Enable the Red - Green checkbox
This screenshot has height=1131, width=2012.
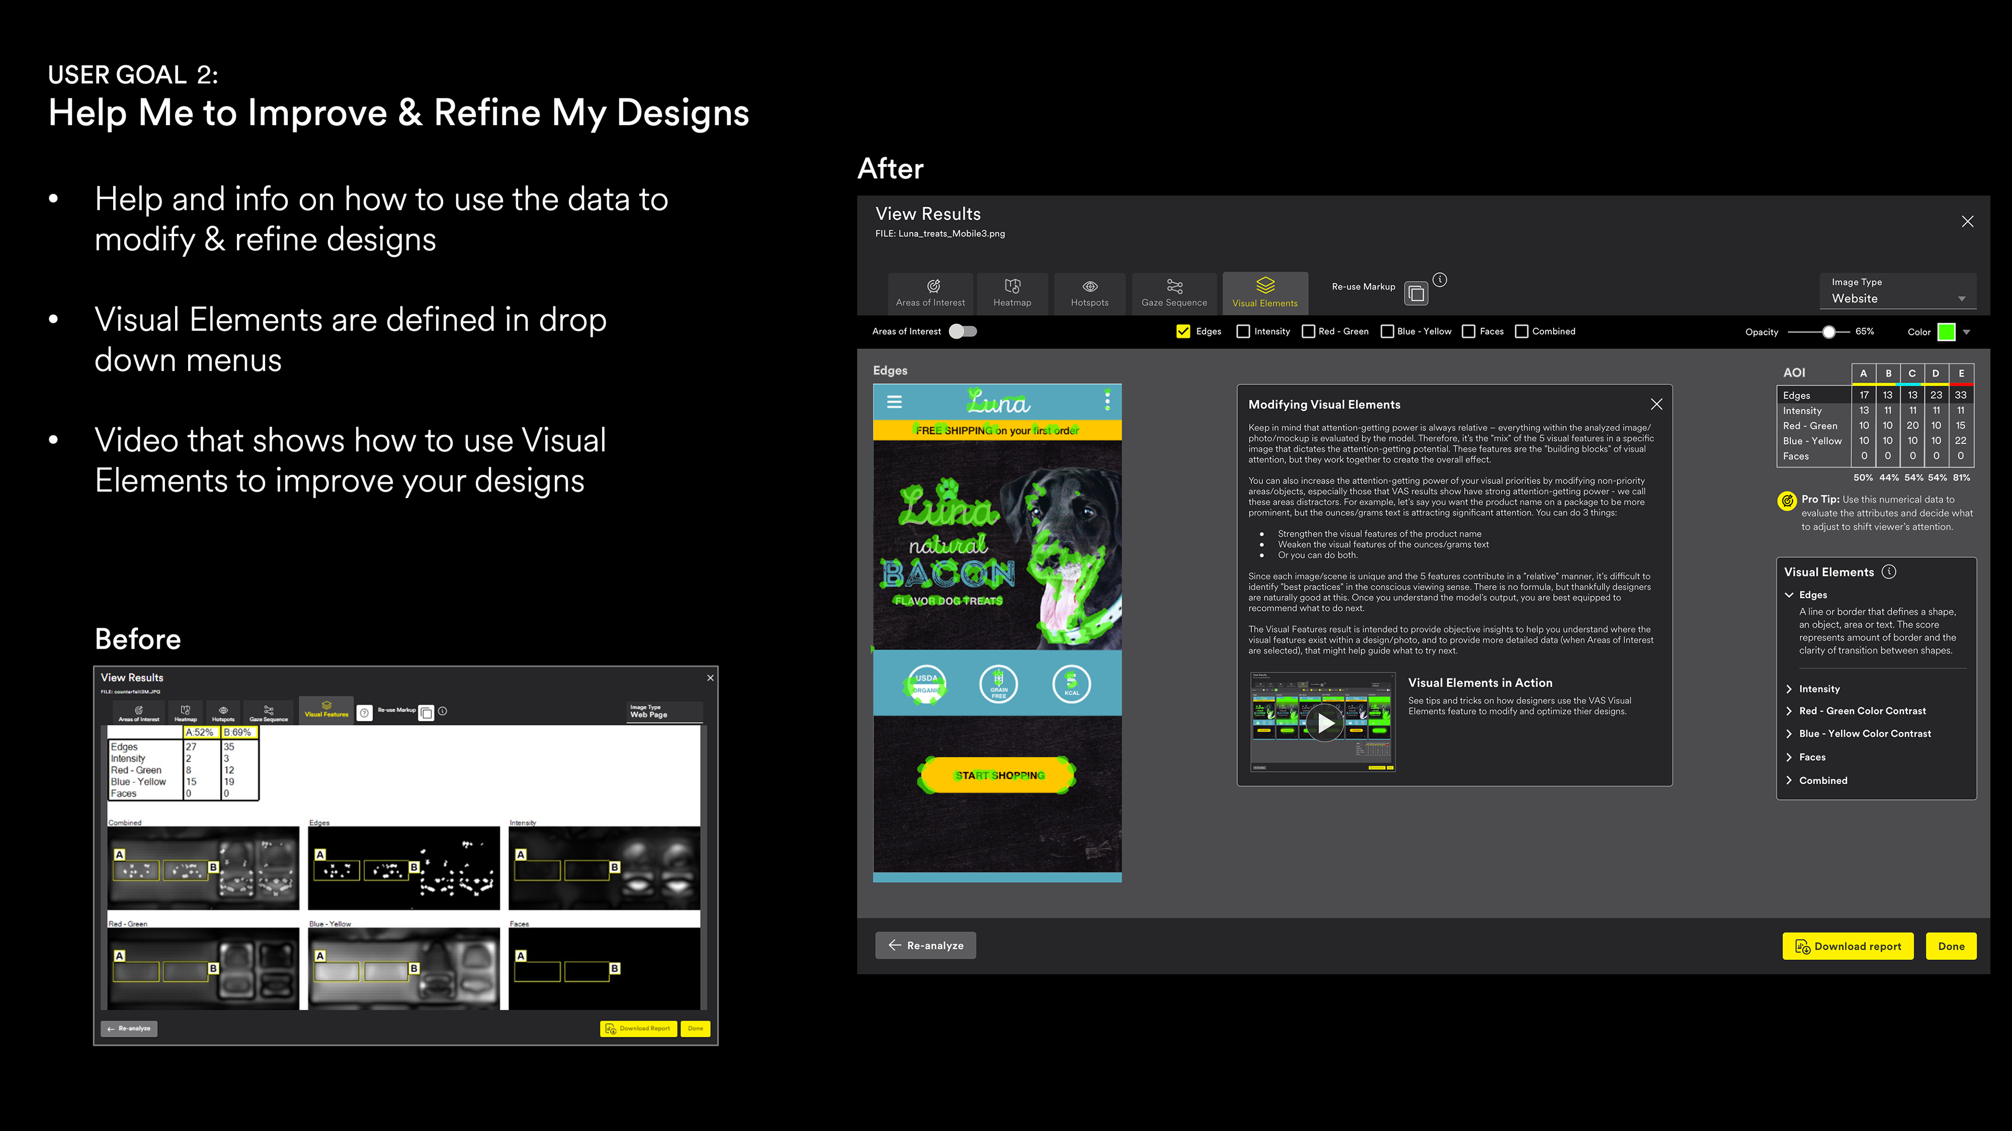(1308, 332)
